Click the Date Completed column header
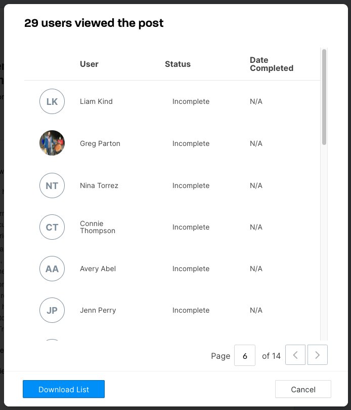Viewport: 351px width, 410px height. click(x=272, y=64)
